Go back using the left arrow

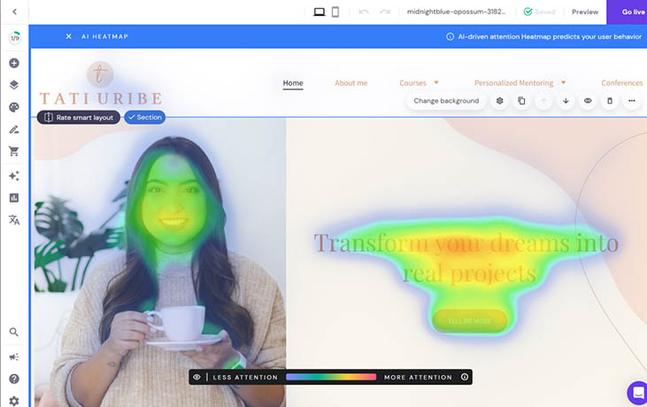(x=14, y=12)
